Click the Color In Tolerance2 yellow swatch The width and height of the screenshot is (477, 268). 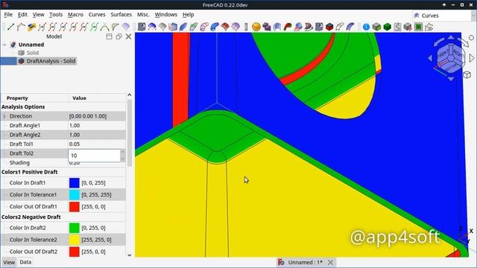tap(75, 240)
